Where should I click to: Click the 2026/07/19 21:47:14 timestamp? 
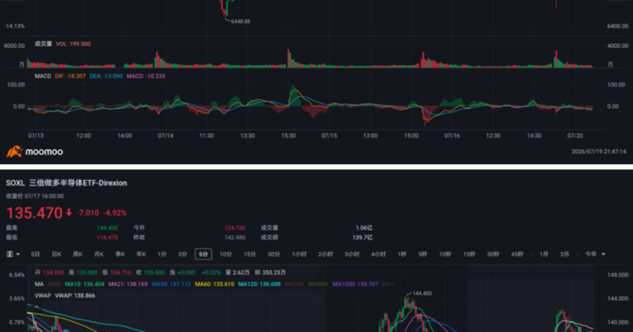point(599,152)
